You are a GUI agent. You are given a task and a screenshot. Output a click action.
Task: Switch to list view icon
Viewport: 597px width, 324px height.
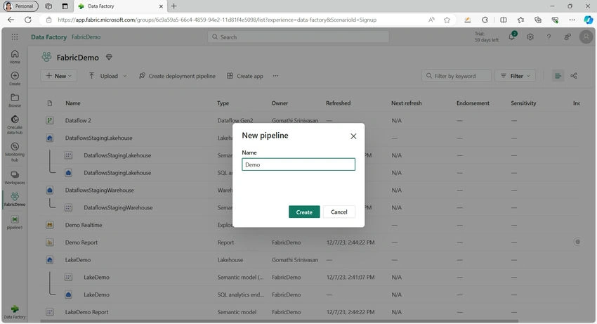click(x=558, y=76)
